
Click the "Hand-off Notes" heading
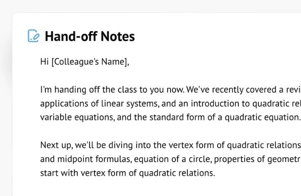point(90,36)
